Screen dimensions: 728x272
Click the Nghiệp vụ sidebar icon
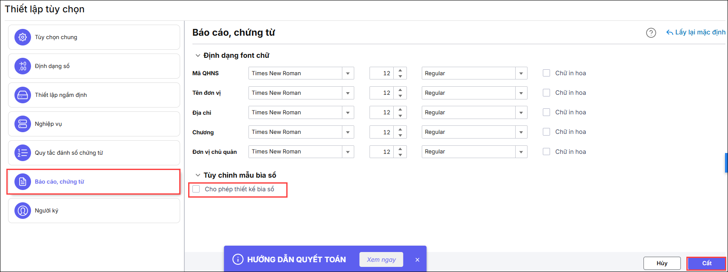23,124
